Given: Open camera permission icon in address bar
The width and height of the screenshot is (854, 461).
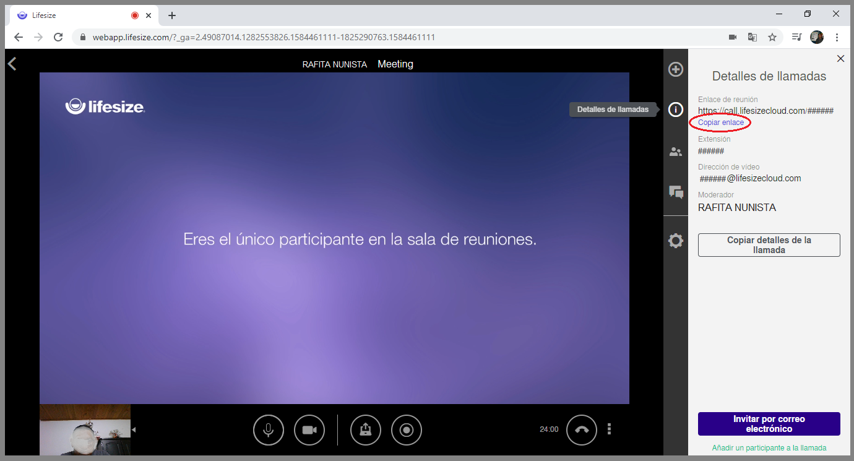Looking at the screenshot, I should (733, 37).
